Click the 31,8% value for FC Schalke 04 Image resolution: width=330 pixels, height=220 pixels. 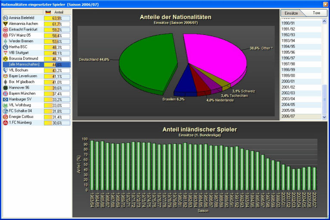pyautogui.click(x=57, y=111)
